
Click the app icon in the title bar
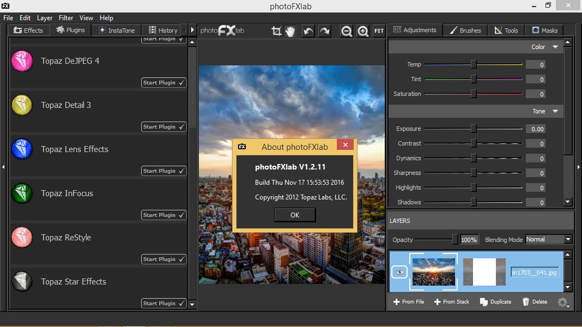[x=5, y=5]
